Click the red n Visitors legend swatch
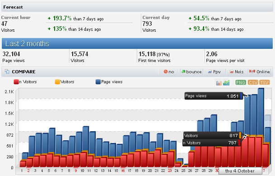The height and width of the screenshot is (176, 275). click(x=16, y=82)
